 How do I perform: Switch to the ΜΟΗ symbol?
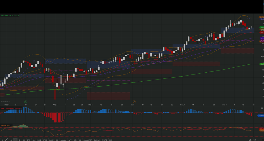111,140
